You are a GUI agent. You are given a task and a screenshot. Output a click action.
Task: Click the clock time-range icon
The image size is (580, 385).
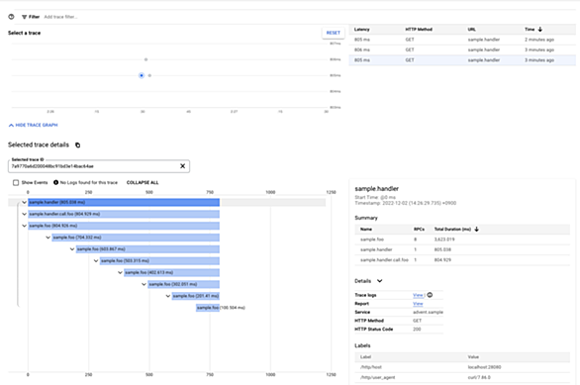coord(11,17)
